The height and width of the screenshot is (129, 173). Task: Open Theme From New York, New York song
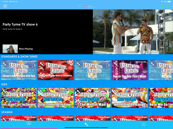tap(18, 70)
